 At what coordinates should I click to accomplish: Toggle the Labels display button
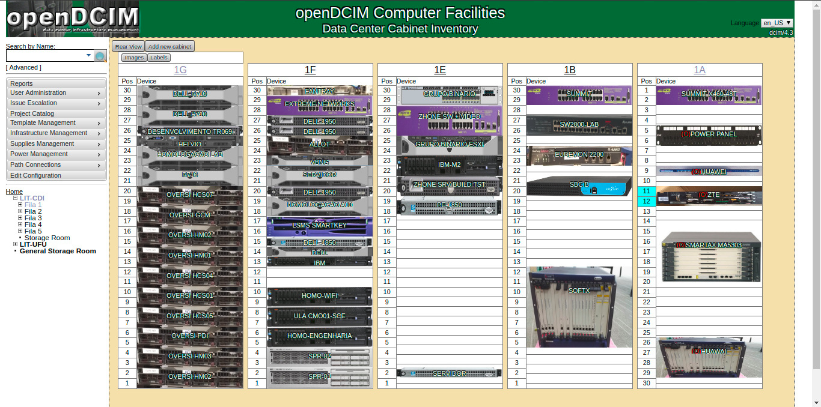(159, 58)
